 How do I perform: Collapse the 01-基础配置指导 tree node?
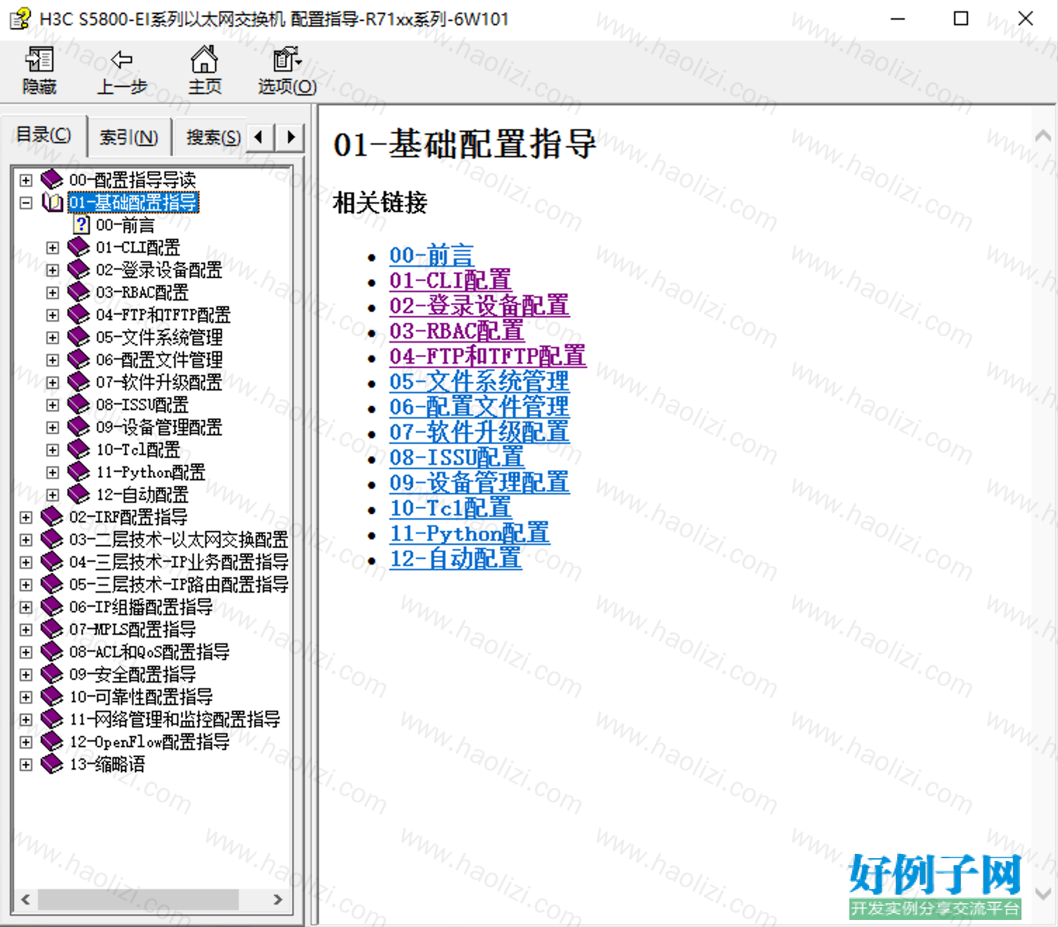[x=26, y=203]
